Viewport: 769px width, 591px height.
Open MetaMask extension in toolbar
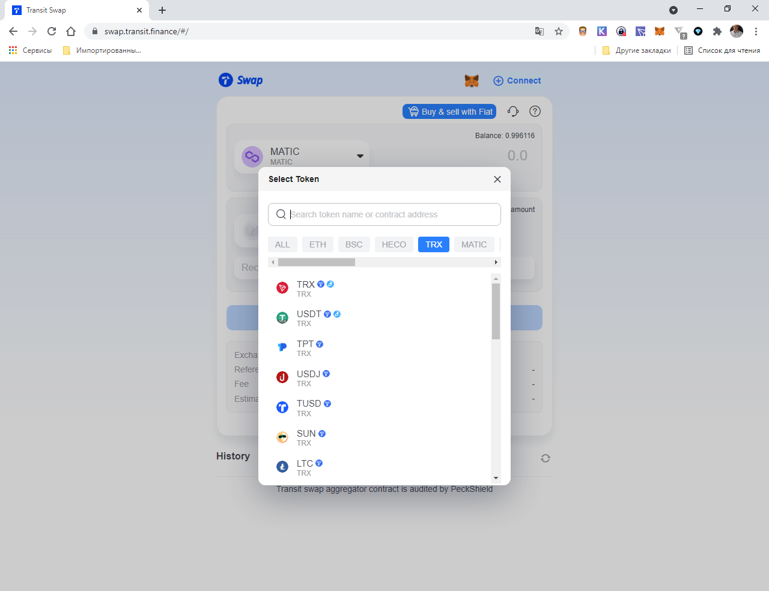click(660, 31)
